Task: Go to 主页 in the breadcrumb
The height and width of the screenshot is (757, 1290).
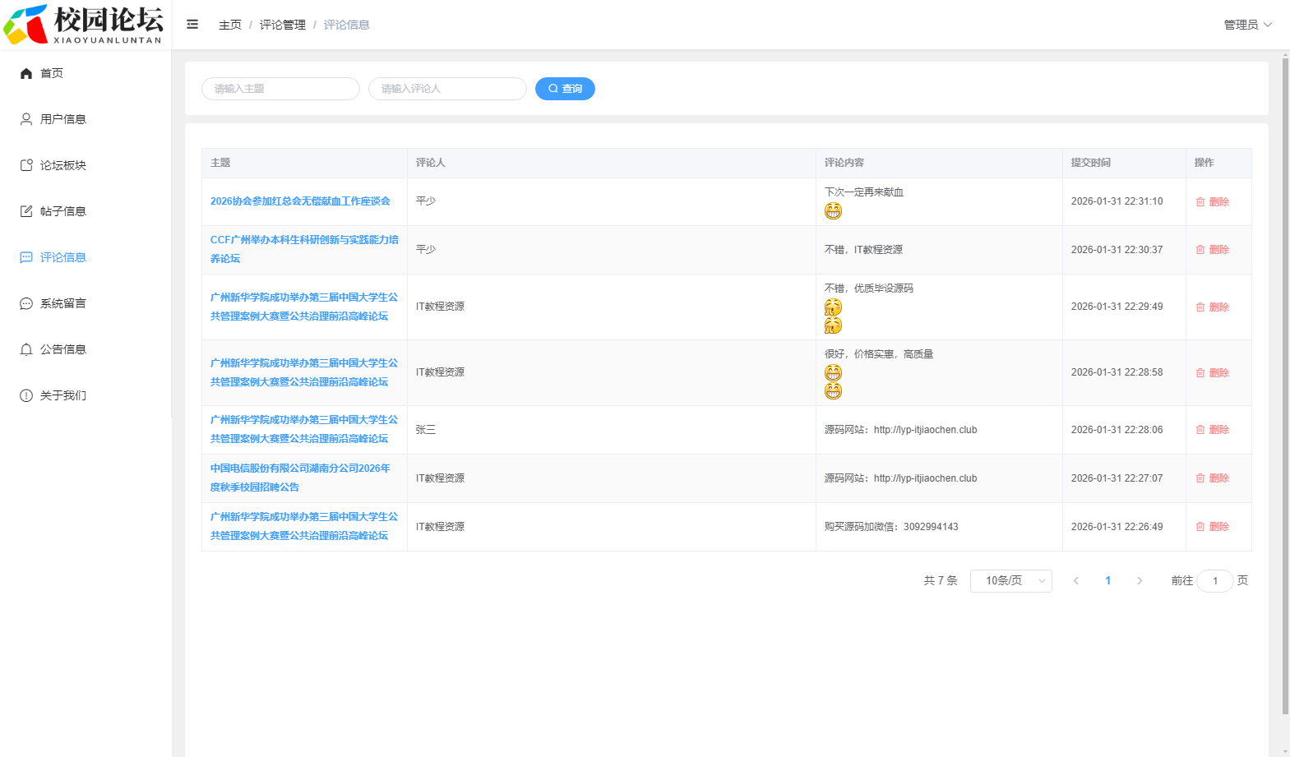Action: click(x=230, y=25)
